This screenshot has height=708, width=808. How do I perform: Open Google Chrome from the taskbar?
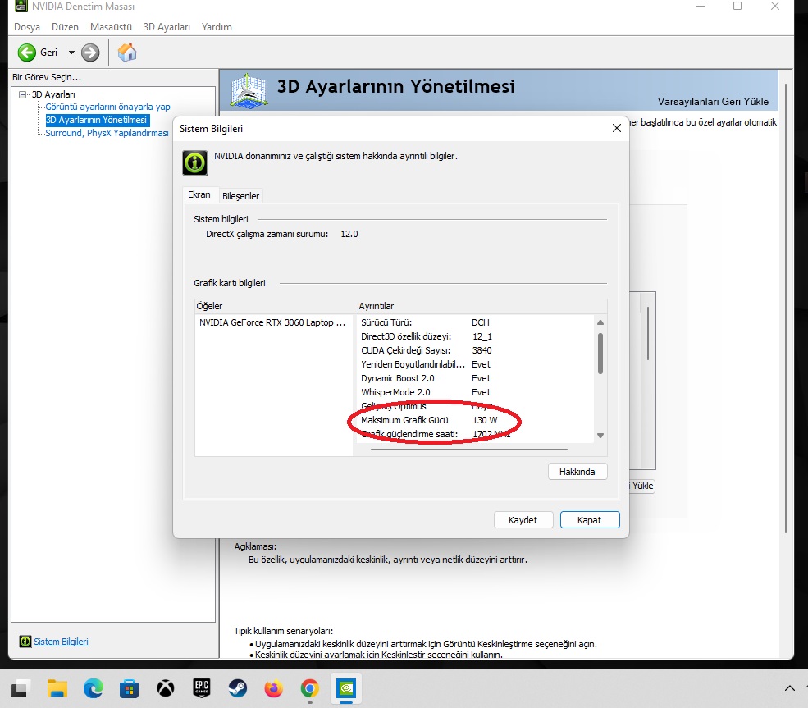coord(310,688)
